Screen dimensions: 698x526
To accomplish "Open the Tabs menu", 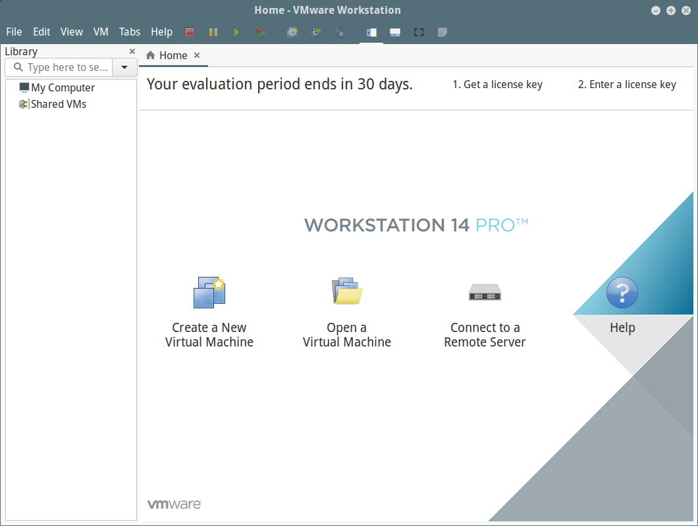I will tap(130, 32).
